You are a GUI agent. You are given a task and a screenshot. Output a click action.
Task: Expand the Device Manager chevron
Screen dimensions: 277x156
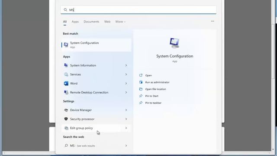pyautogui.click(x=126, y=110)
